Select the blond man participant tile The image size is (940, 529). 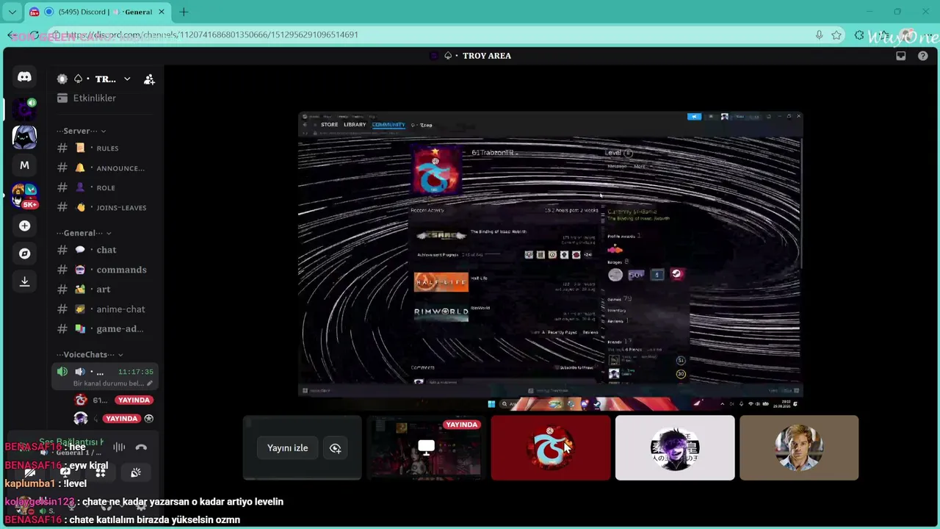[x=799, y=447]
